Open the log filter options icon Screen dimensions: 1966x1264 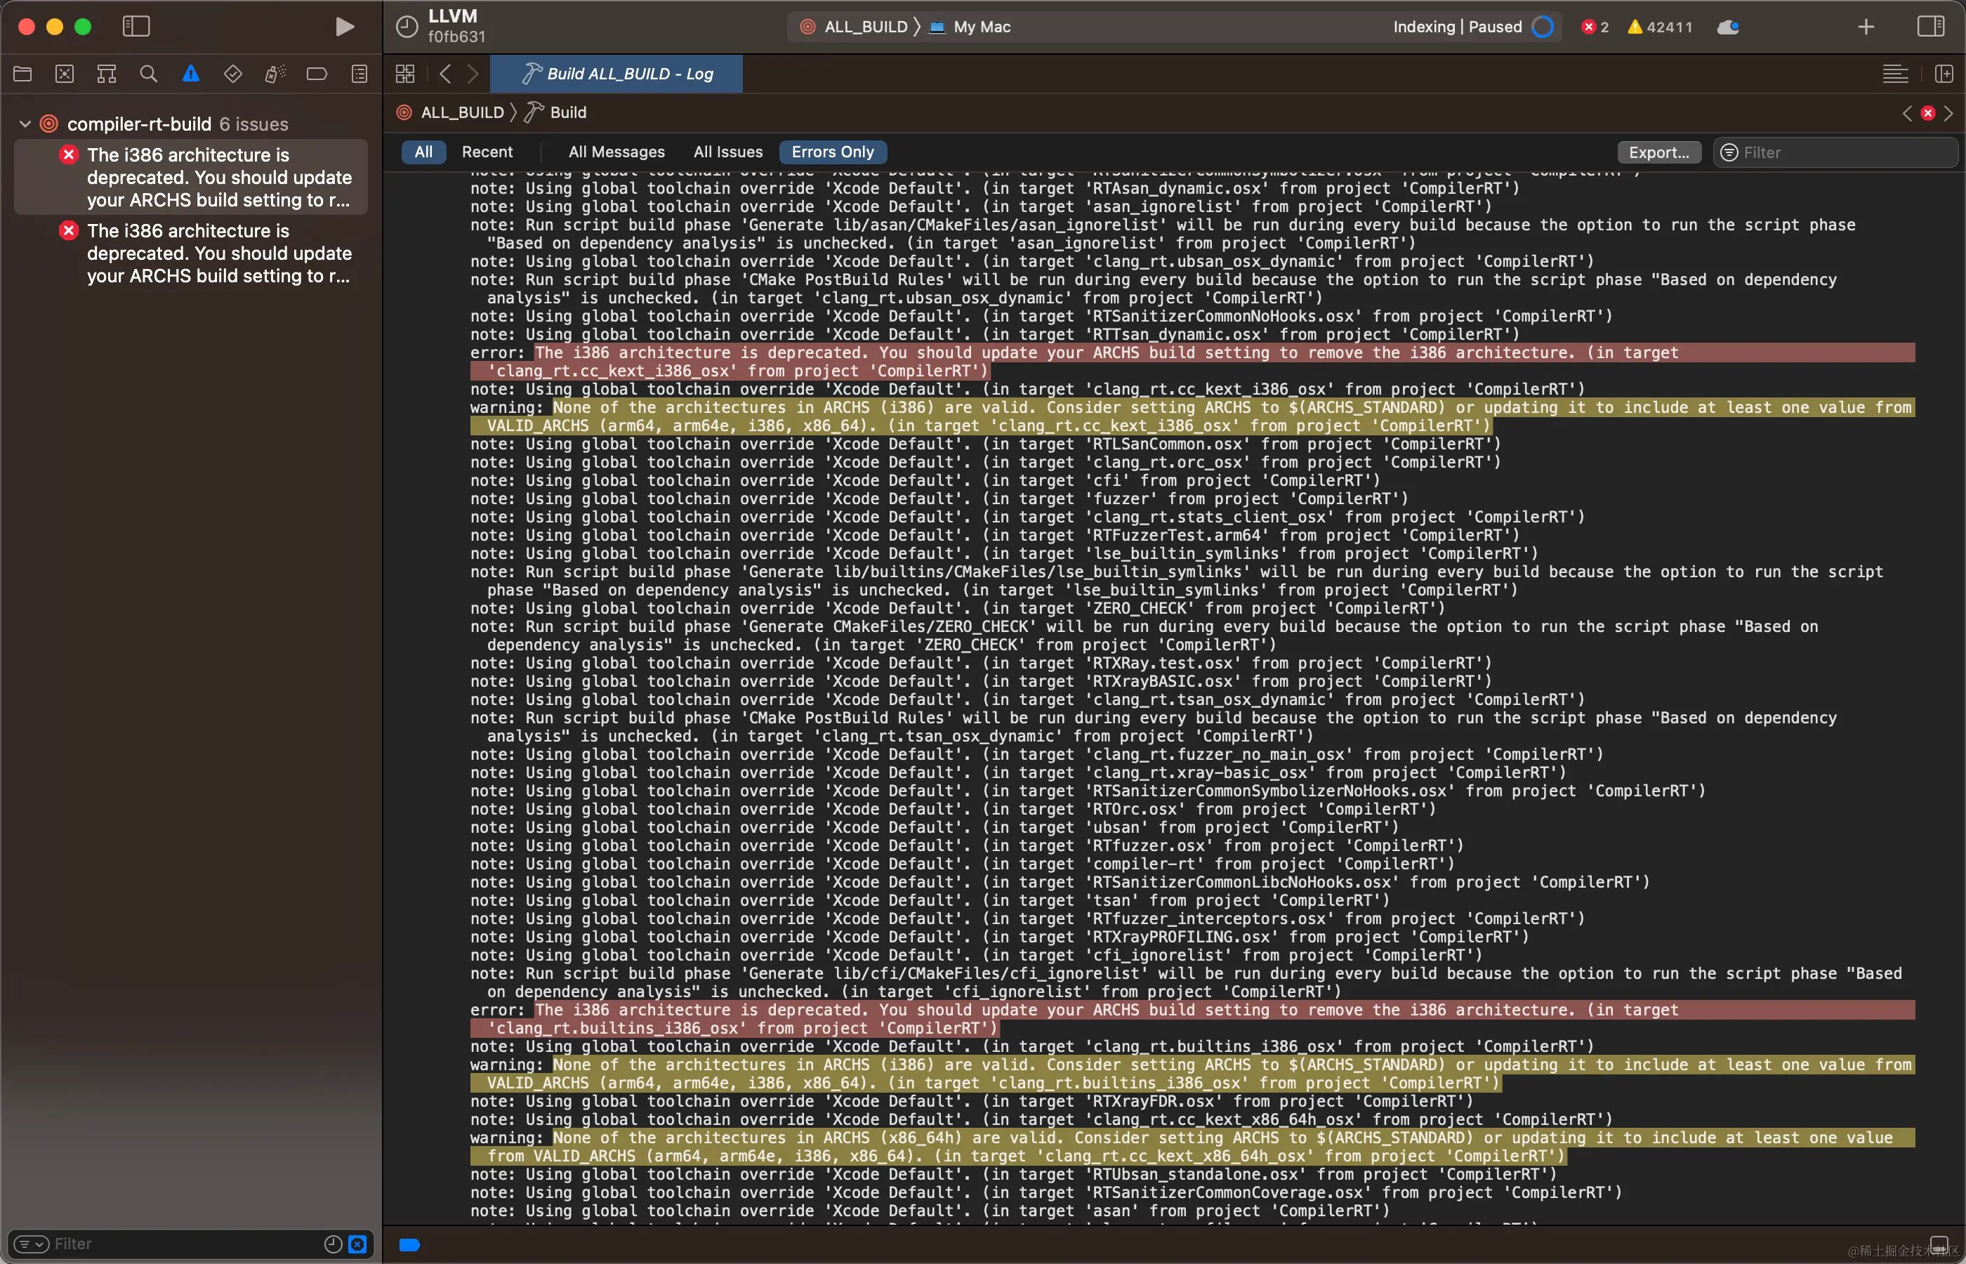coord(1729,152)
